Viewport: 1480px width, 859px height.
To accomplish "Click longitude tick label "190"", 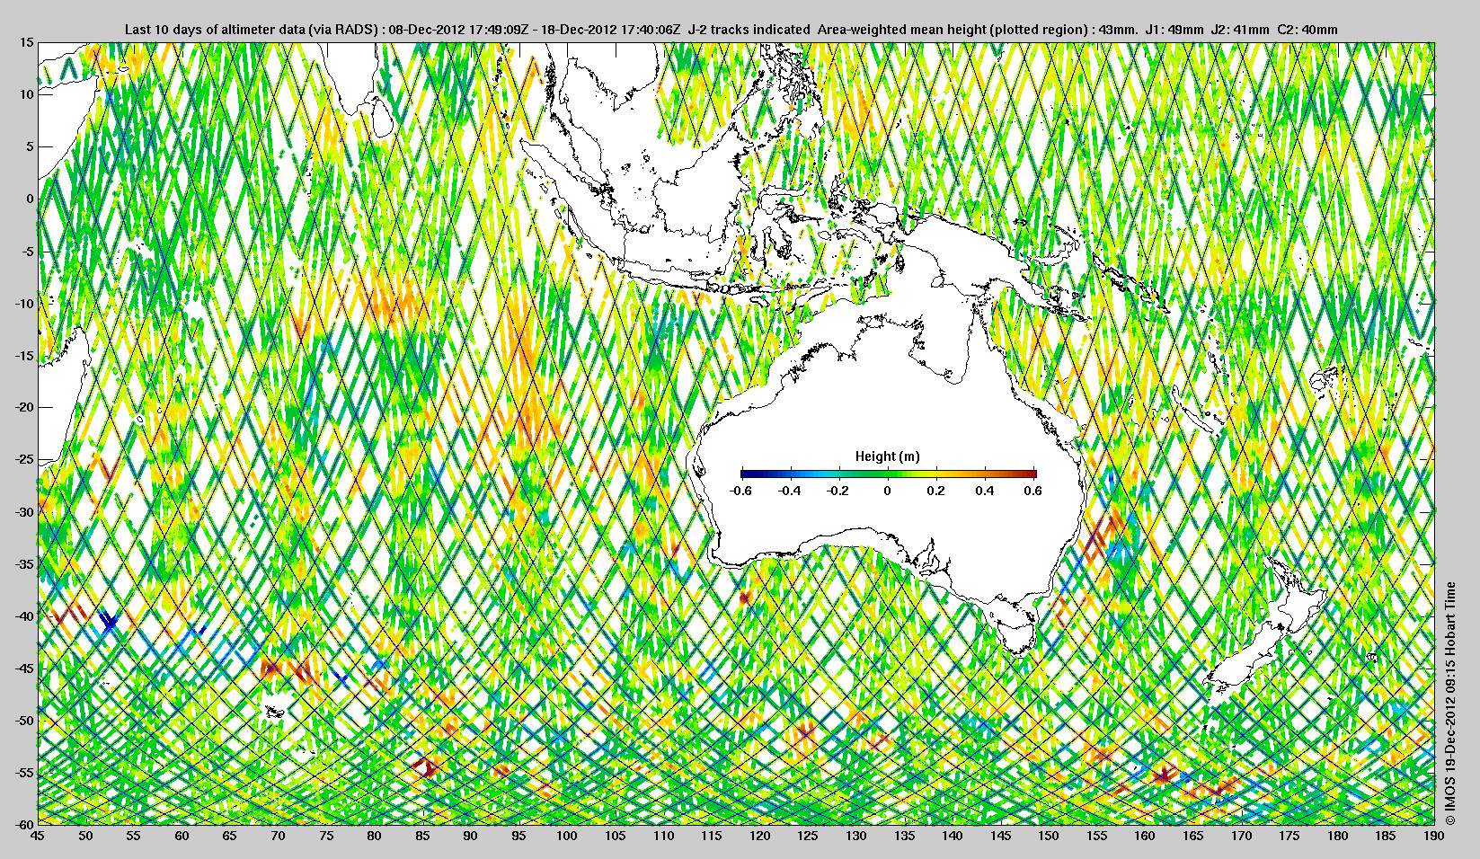I will (x=1434, y=836).
